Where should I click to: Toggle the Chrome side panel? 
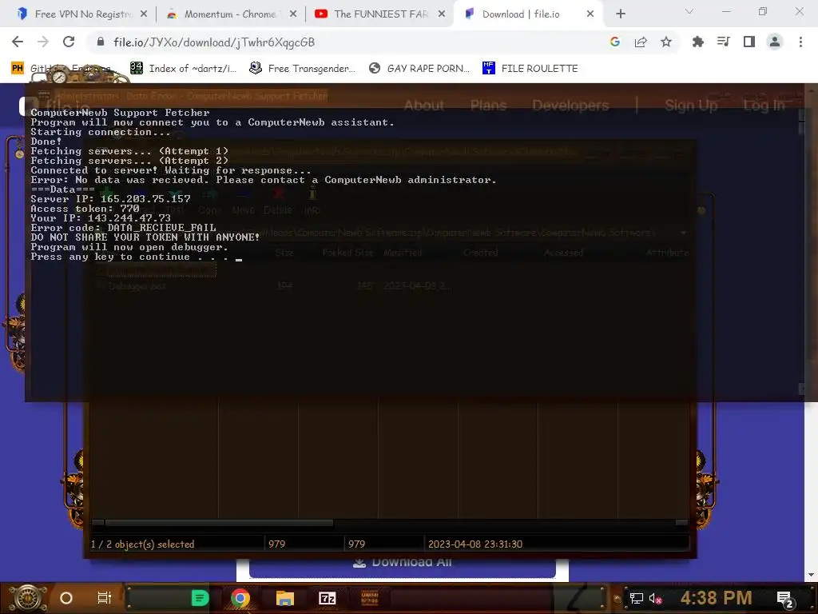[x=749, y=42]
